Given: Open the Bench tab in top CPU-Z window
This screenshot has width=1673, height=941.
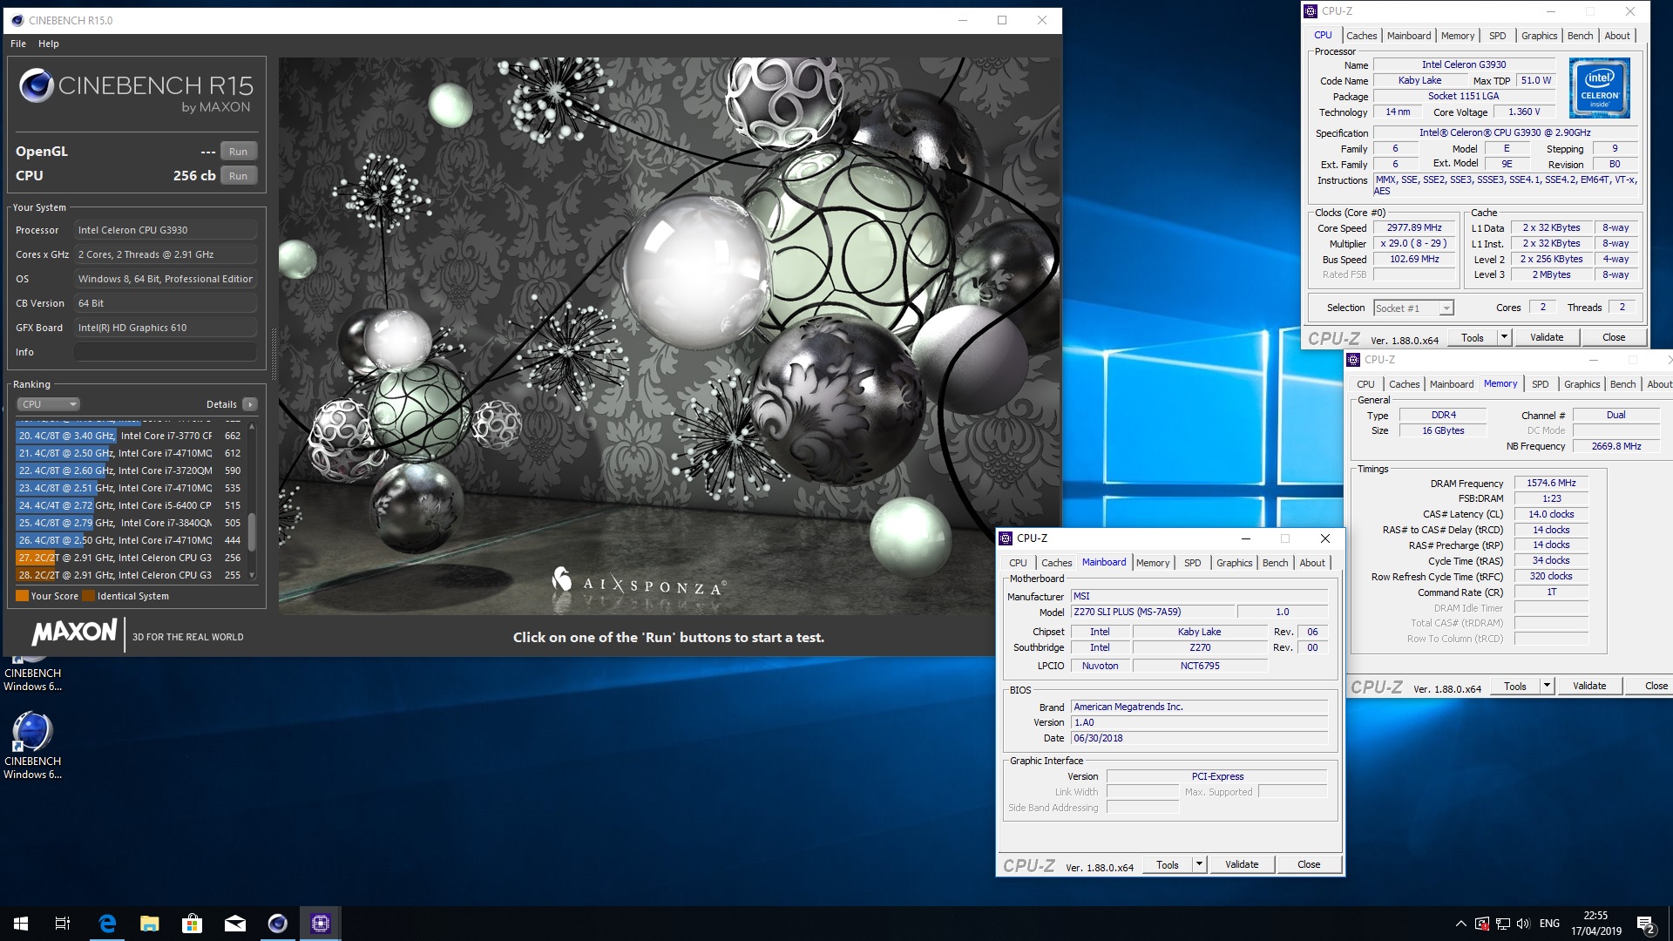Looking at the screenshot, I should coord(1580,36).
